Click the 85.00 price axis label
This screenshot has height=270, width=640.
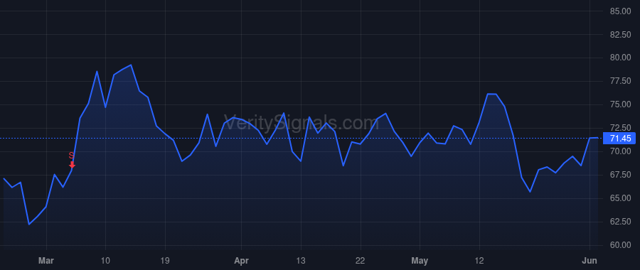coord(620,11)
